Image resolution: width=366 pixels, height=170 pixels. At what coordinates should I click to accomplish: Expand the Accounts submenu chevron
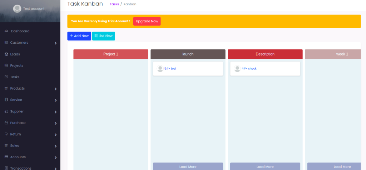pos(55,158)
